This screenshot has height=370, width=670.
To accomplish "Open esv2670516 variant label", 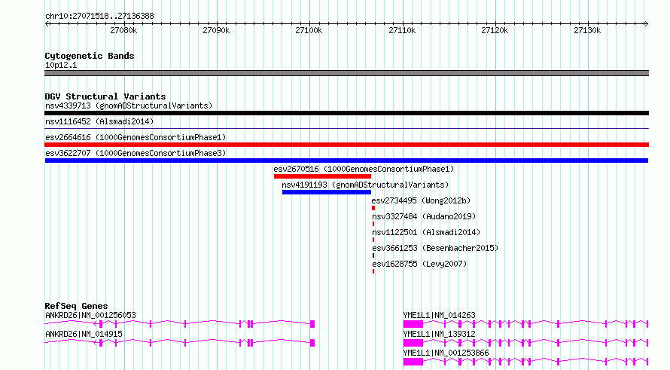I will tap(364, 169).
